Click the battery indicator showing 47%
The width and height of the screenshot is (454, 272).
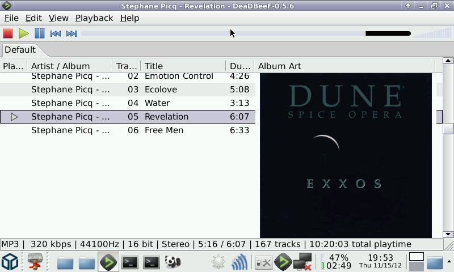336,262
